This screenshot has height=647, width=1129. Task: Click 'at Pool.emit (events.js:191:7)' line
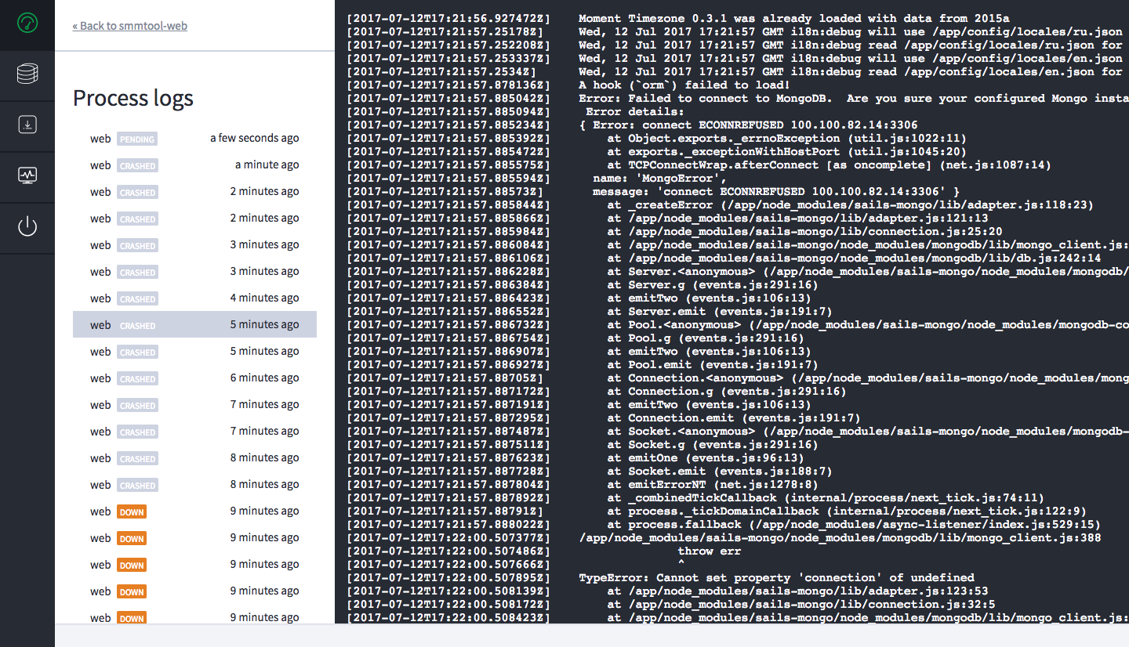tap(713, 364)
